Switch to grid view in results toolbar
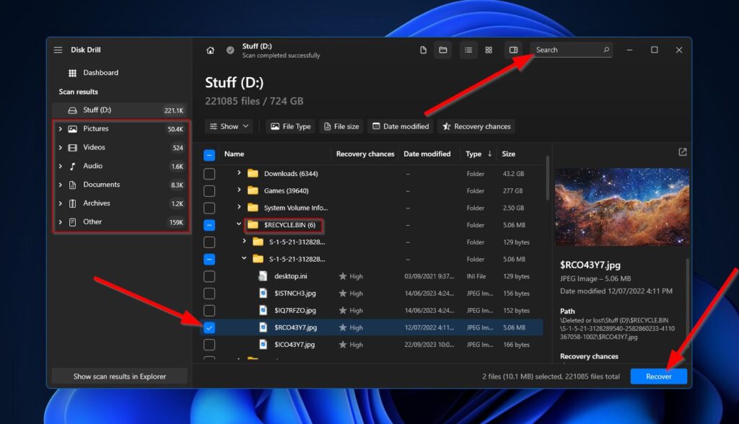 489,50
